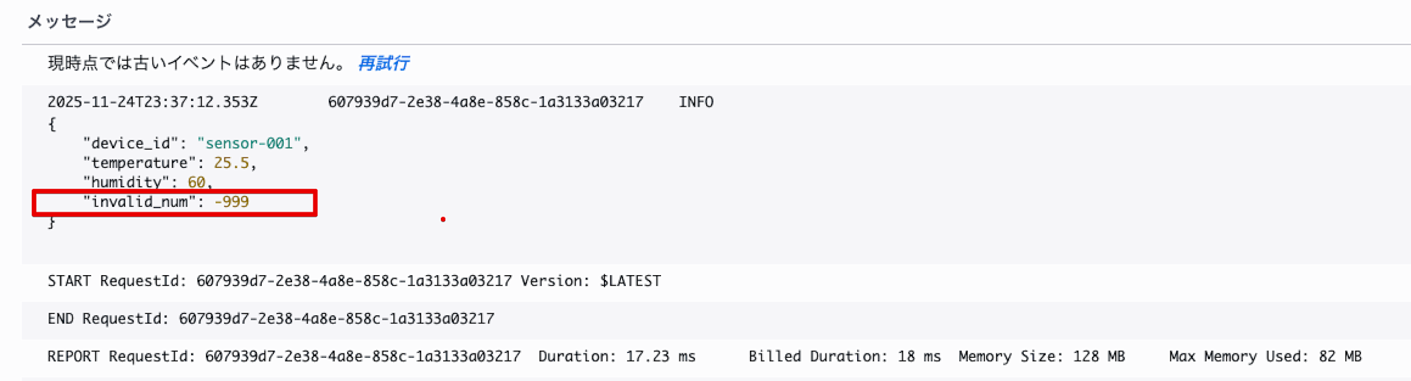Click the Memory Size: 128 MB text
This screenshot has width=1411, height=381.
click(1041, 356)
